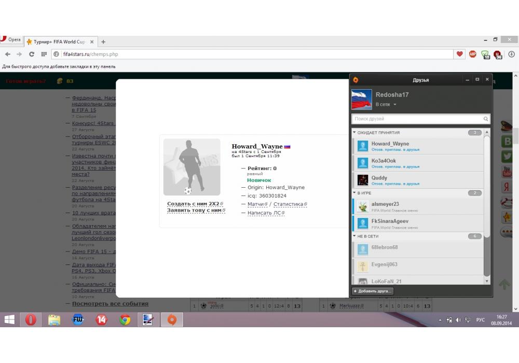This screenshot has width=519, height=363.
Task: Click the heart bookmark icon in address bar
Action: pyautogui.click(x=460, y=54)
